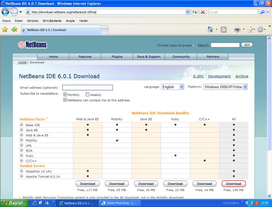272x207 pixels.
Task: Stop page loading with the red X
Action: 202,12
